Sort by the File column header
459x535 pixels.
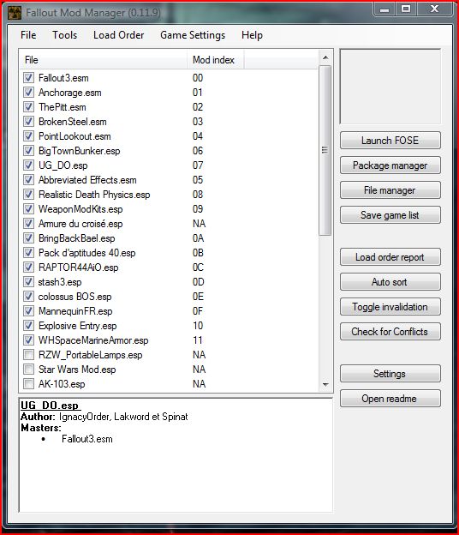point(104,60)
